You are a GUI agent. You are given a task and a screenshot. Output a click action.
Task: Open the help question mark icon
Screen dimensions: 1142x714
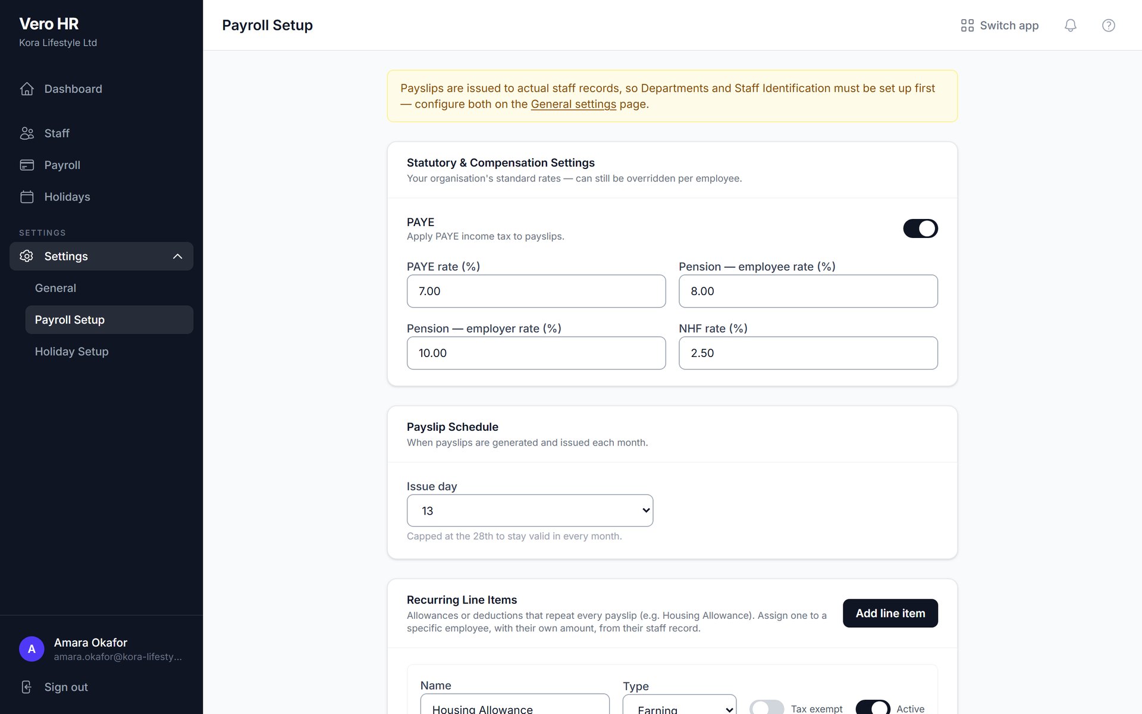tap(1108, 25)
